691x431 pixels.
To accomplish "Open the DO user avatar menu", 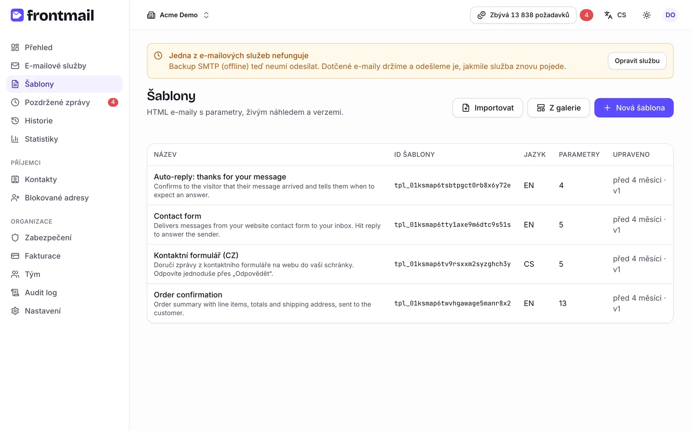I will [670, 15].
